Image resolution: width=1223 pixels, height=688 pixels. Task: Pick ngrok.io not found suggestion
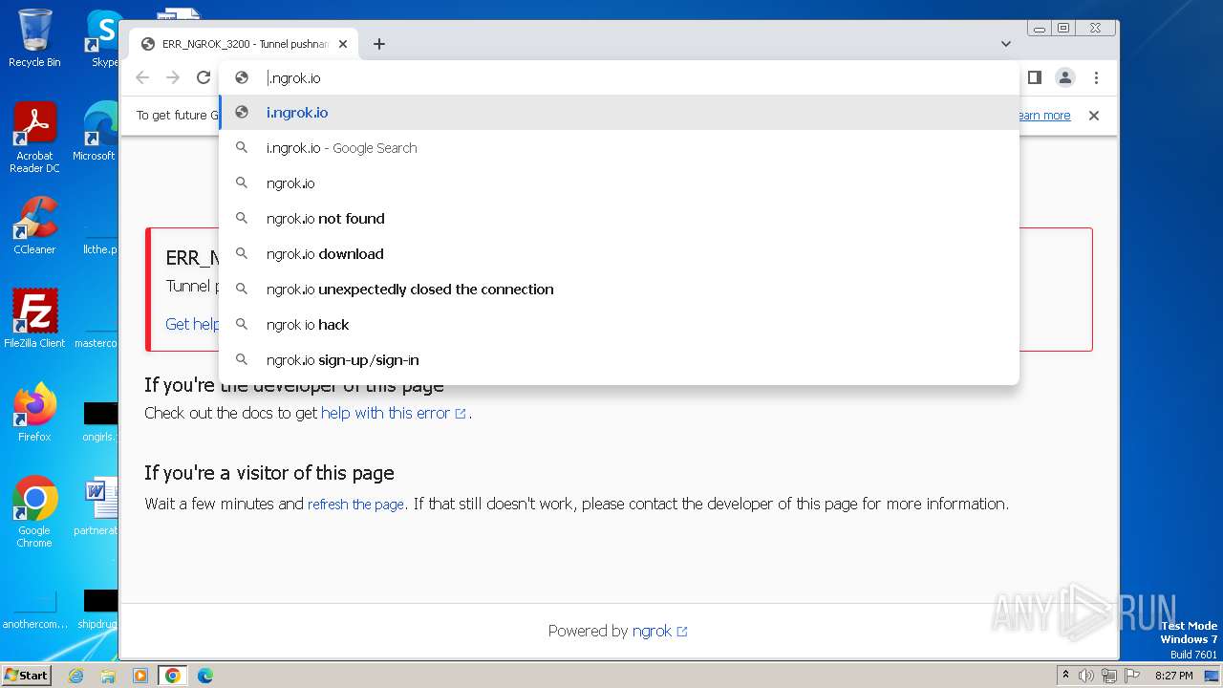[x=619, y=219]
